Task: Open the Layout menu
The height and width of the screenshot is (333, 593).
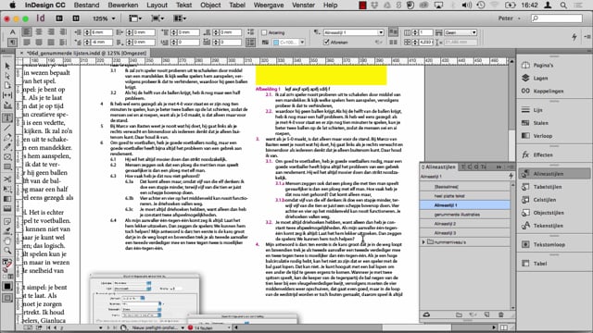Action: click(x=157, y=5)
